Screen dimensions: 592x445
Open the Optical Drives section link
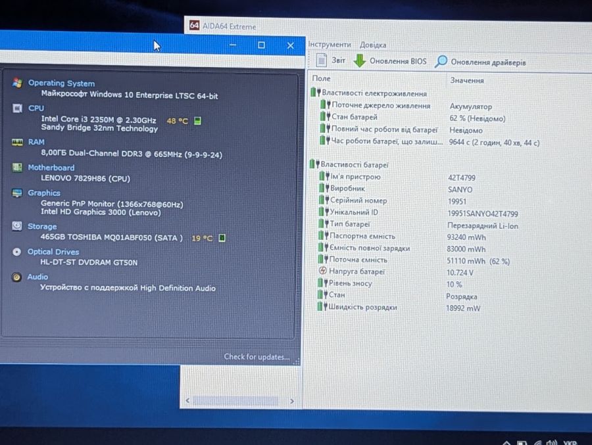point(53,252)
